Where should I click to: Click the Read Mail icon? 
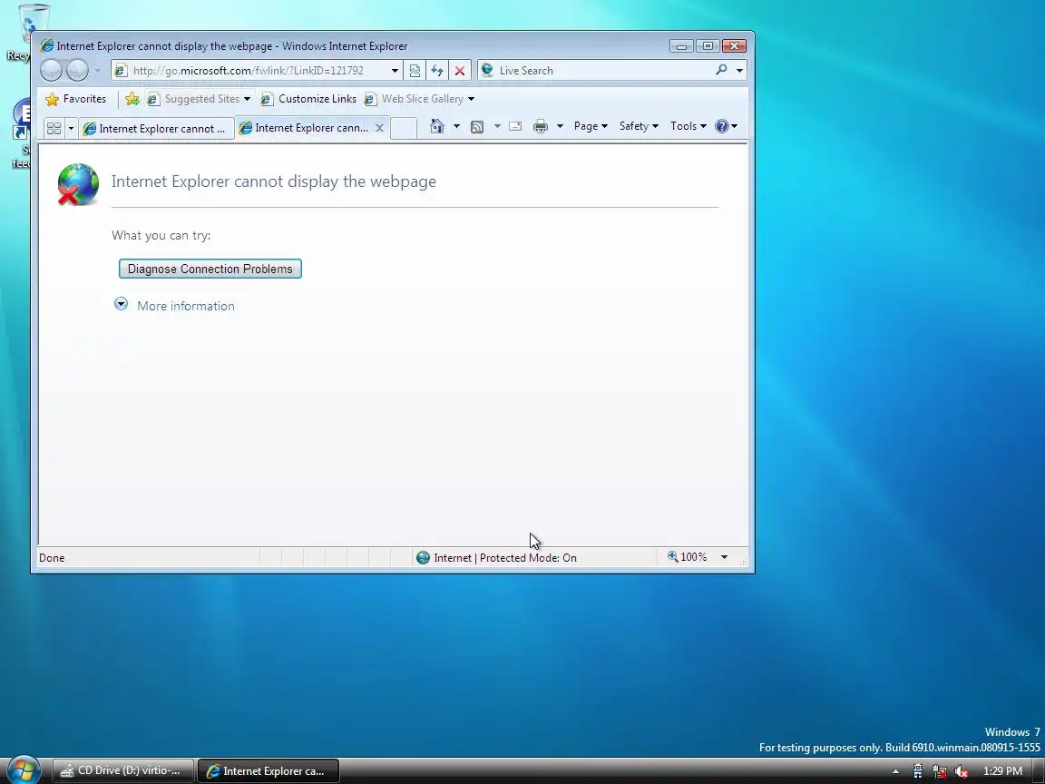[515, 126]
